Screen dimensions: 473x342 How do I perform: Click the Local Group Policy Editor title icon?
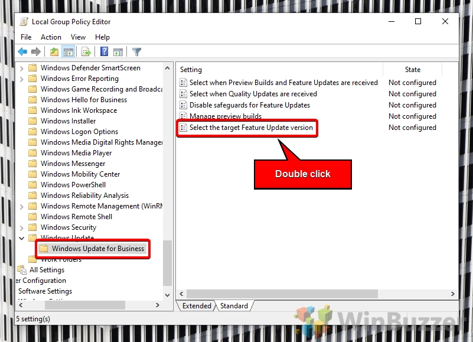(24, 22)
